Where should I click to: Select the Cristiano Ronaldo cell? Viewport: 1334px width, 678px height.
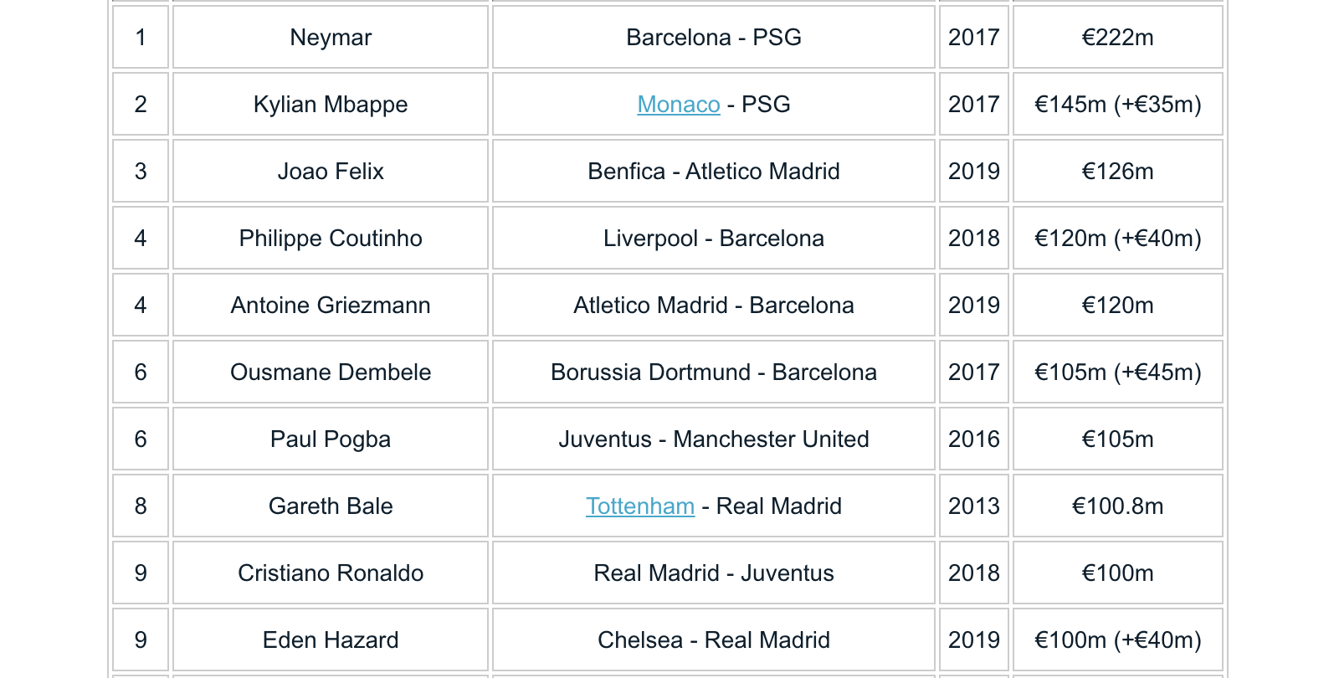331,573
